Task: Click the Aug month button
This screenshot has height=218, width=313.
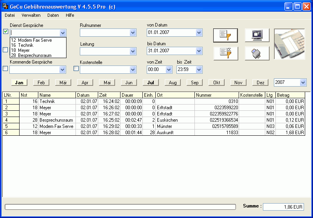Action: [x=173, y=83]
